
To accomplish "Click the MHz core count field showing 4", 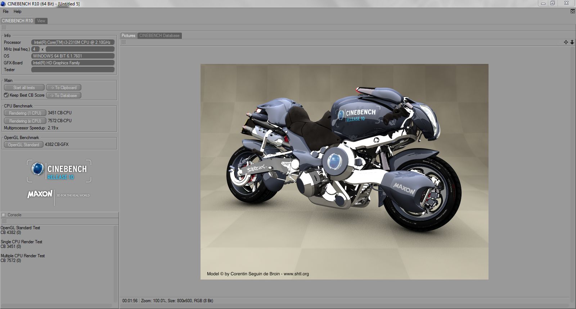I will (x=35, y=49).
